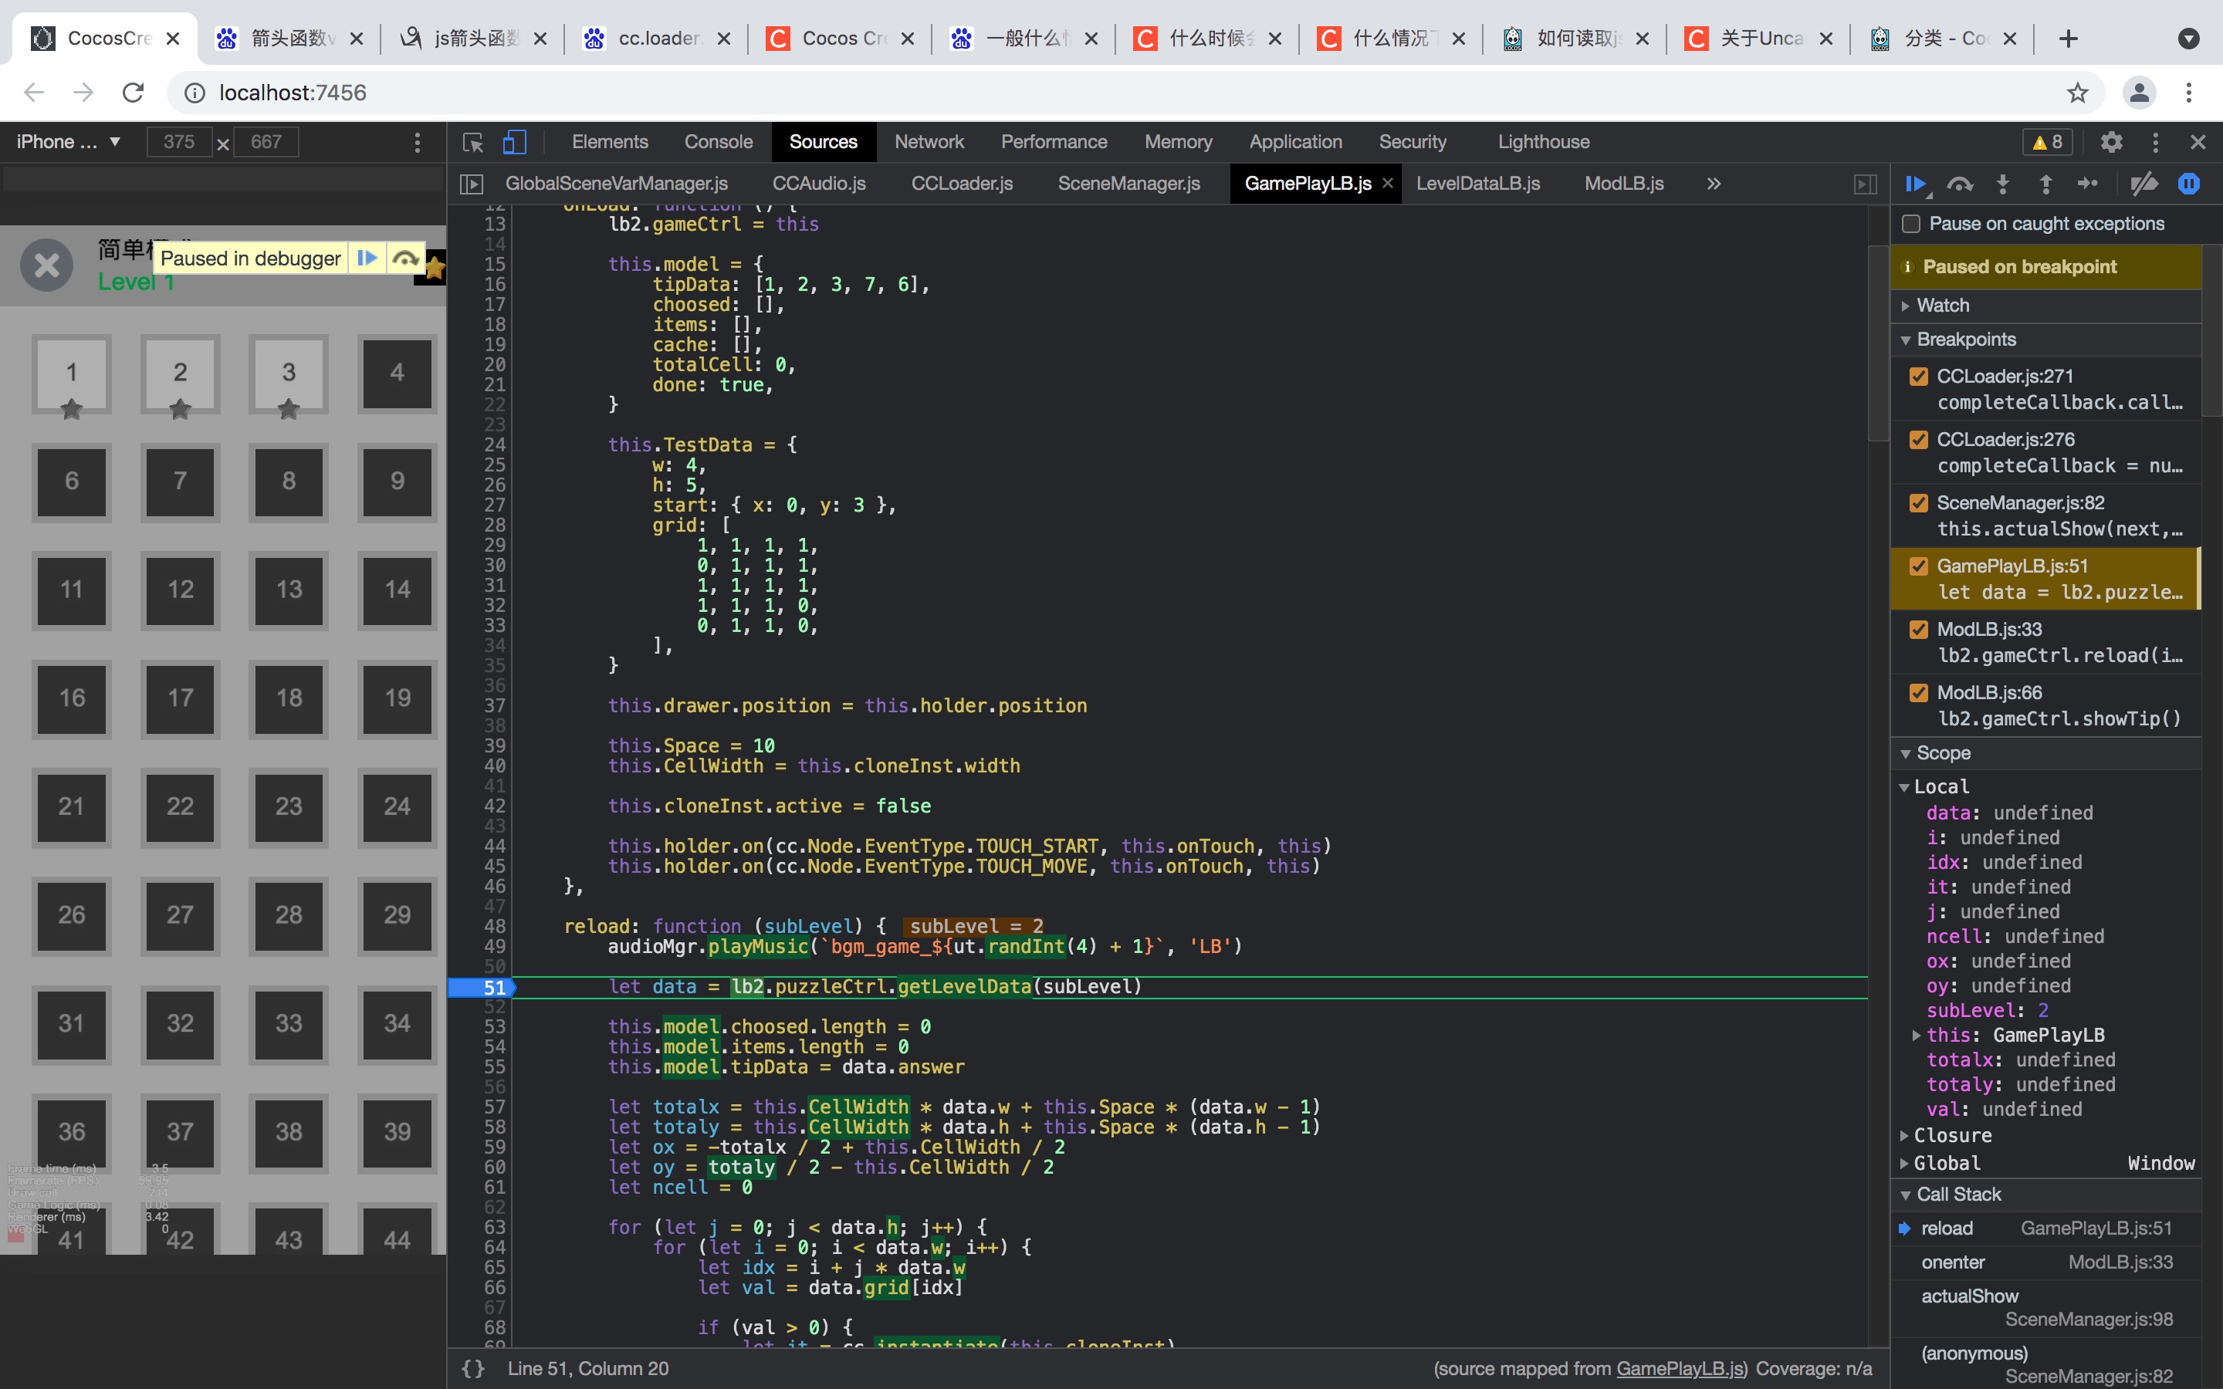
Task: Toggle the device toolbar icon
Action: (514, 141)
